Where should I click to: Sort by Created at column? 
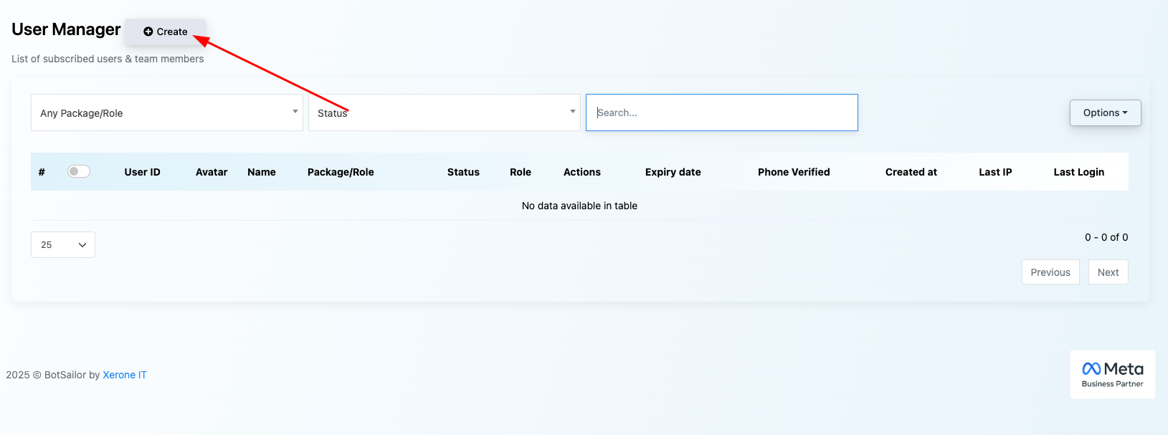pos(911,172)
